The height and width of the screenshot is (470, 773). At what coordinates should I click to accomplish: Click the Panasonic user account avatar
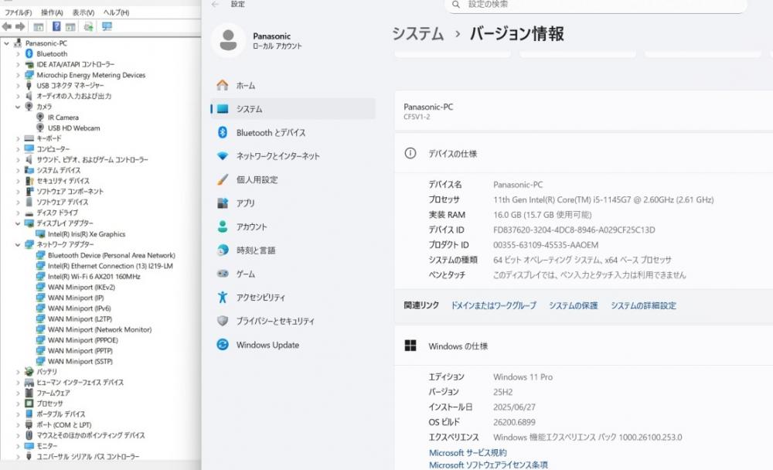coord(228,40)
